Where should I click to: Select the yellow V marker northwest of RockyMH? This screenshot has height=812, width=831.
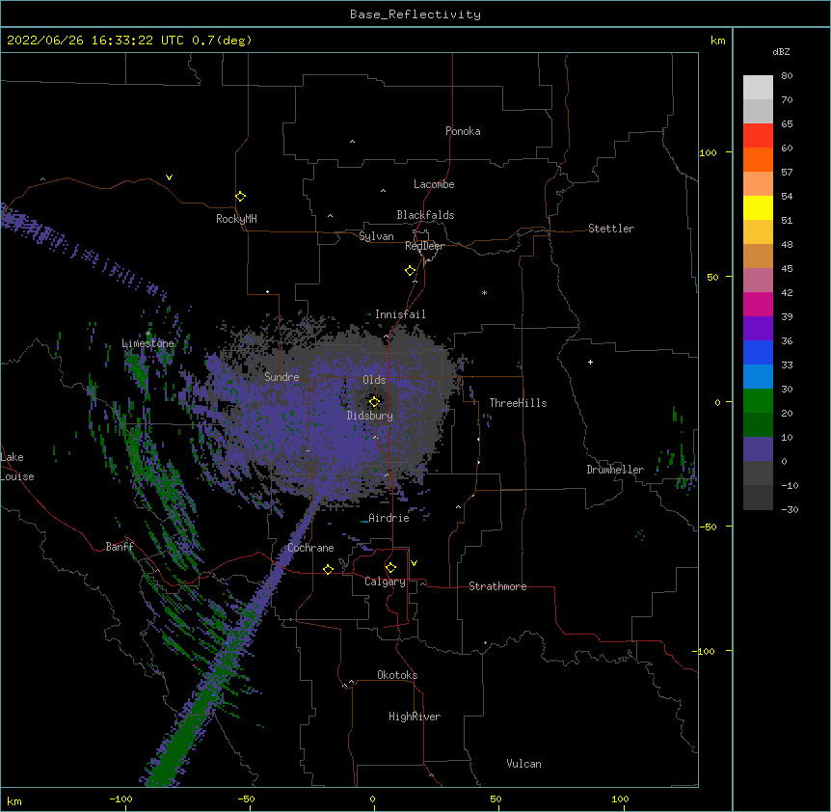169,177
